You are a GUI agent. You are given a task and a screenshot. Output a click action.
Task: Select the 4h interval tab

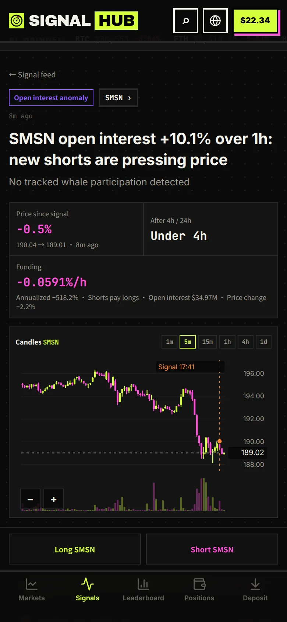click(x=245, y=342)
